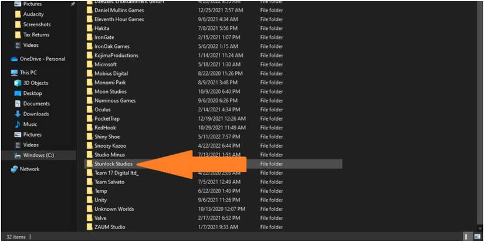Click the Stunlock Studios folder icon
The height and width of the screenshot is (242, 484).
click(90, 164)
